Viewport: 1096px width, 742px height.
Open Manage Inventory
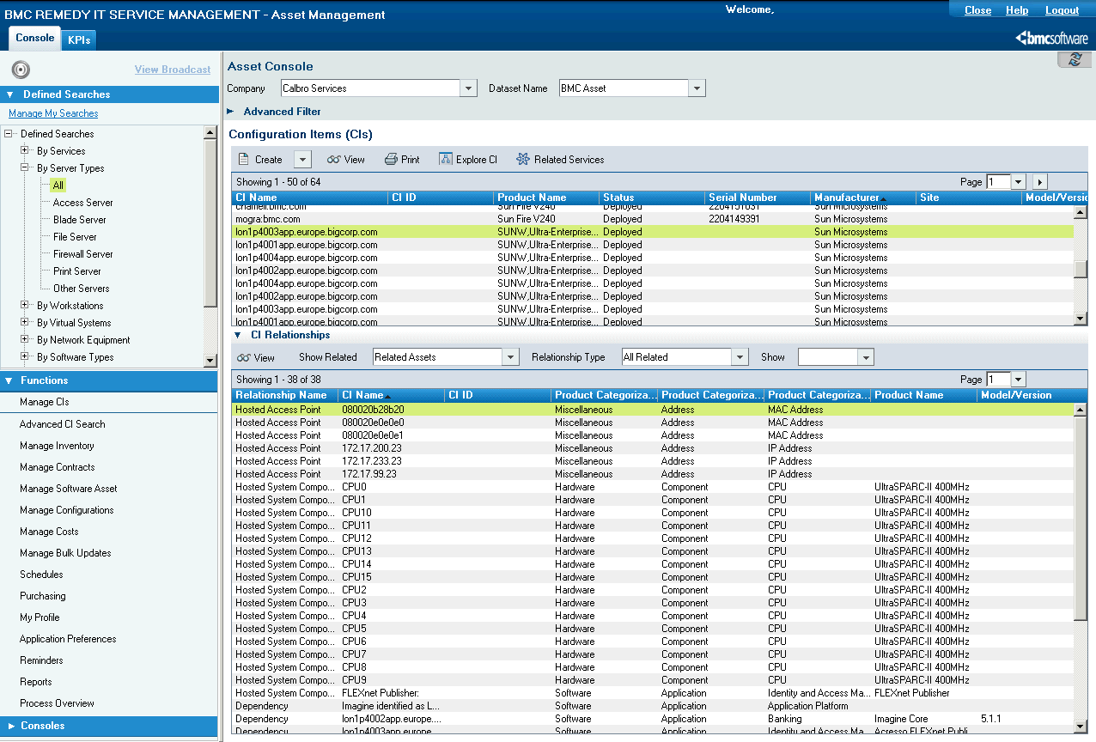(57, 446)
